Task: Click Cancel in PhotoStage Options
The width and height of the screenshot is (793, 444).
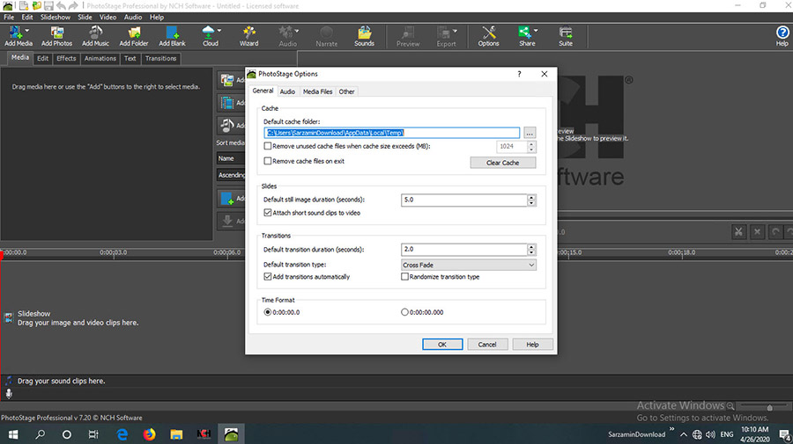Action: [487, 344]
